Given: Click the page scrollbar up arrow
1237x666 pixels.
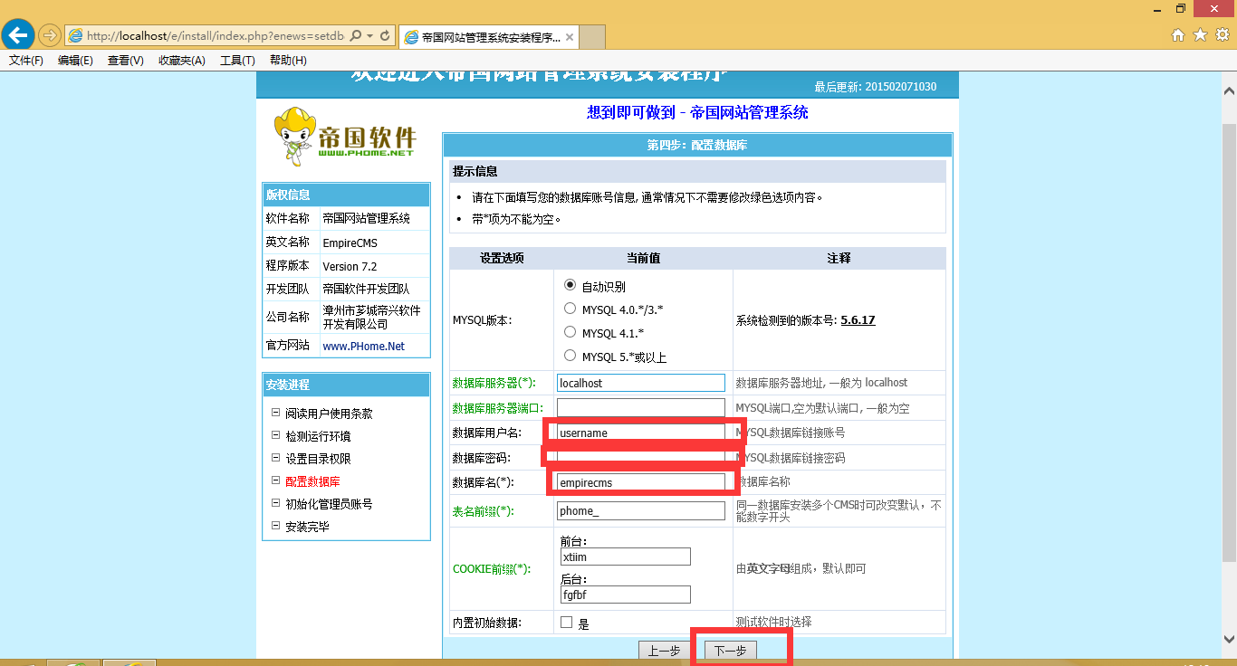Looking at the screenshot, I should point(1229,91).
